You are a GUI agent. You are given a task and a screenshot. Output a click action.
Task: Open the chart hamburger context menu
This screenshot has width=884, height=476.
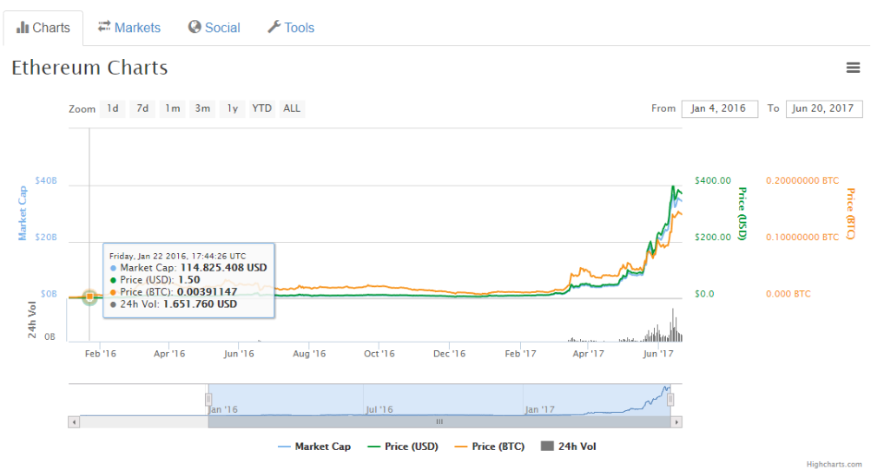(x=853, y=68)
